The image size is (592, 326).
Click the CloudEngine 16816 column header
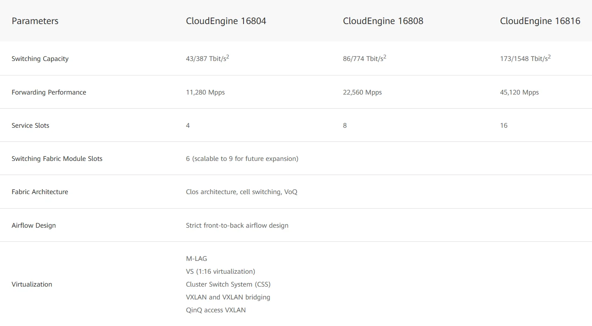[540, 21]
